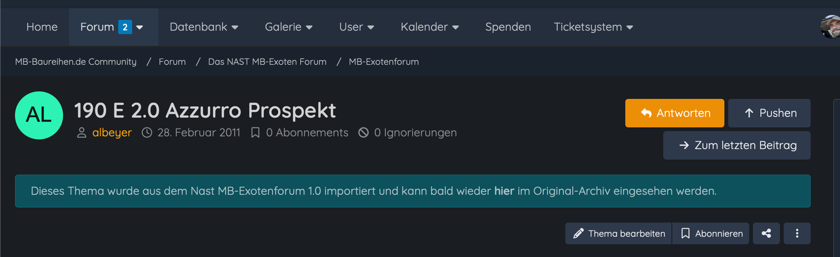This screenshot has width=840, height=257.
Task: Expand the Ticketsystem dropdown
Action: click(x=593, y=27)
